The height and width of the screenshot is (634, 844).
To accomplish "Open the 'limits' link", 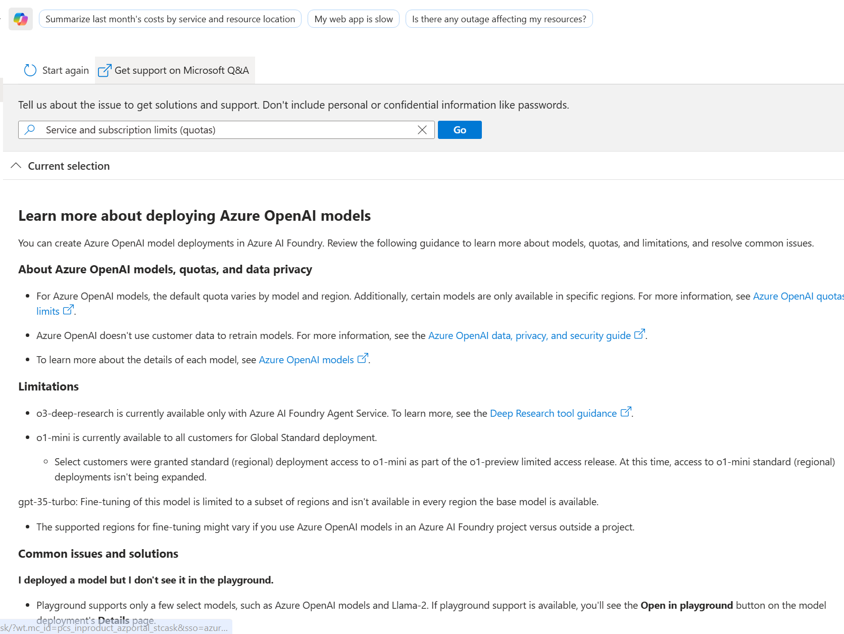I will (48, 311).
